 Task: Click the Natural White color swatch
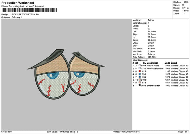(x=140, y=65)
